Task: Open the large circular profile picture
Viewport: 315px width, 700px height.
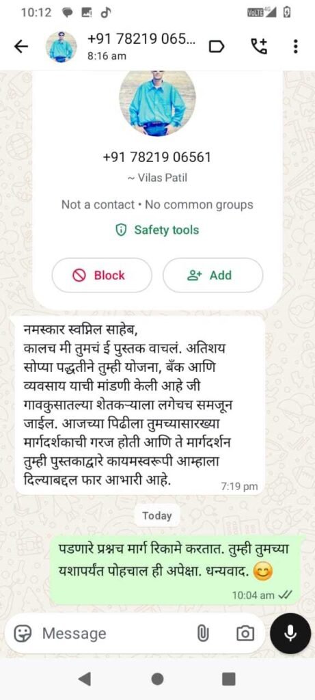Action: point(157,101)
